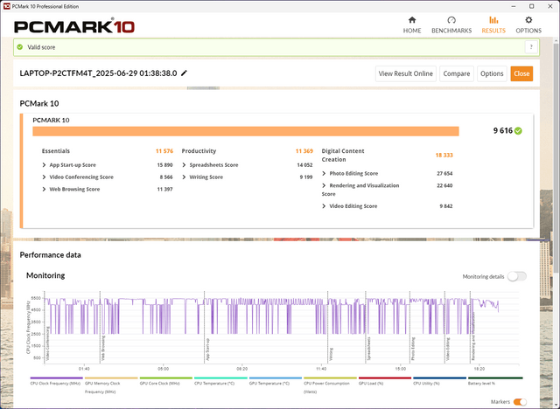Click the Spreadsheets marker in chart

click(x=369, y=349)
